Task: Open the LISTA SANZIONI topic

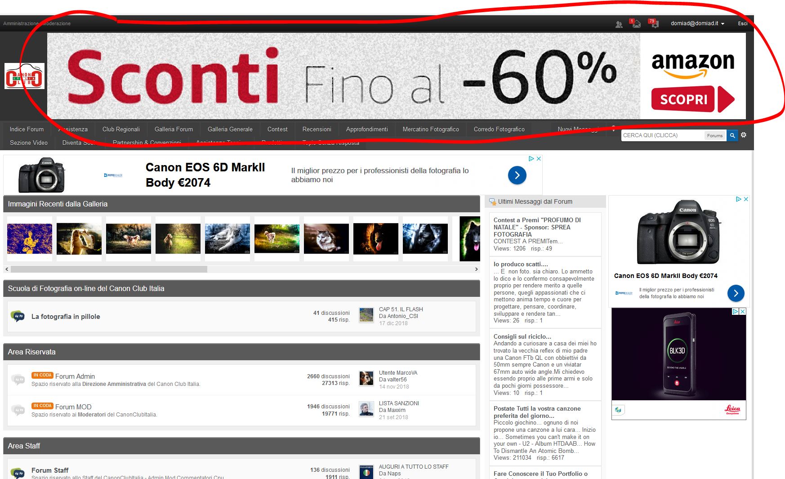Action: click(399, 403)
